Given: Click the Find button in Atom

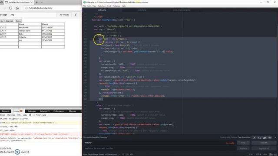Looking at the screenshot, I should click(x=243, y=143).
